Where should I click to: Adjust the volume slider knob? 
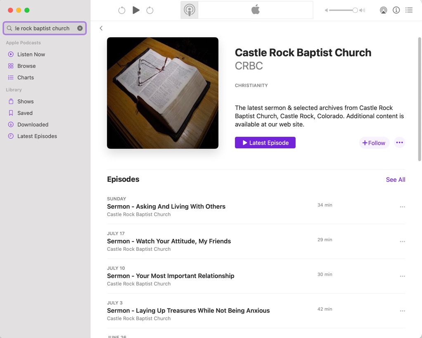355,10
